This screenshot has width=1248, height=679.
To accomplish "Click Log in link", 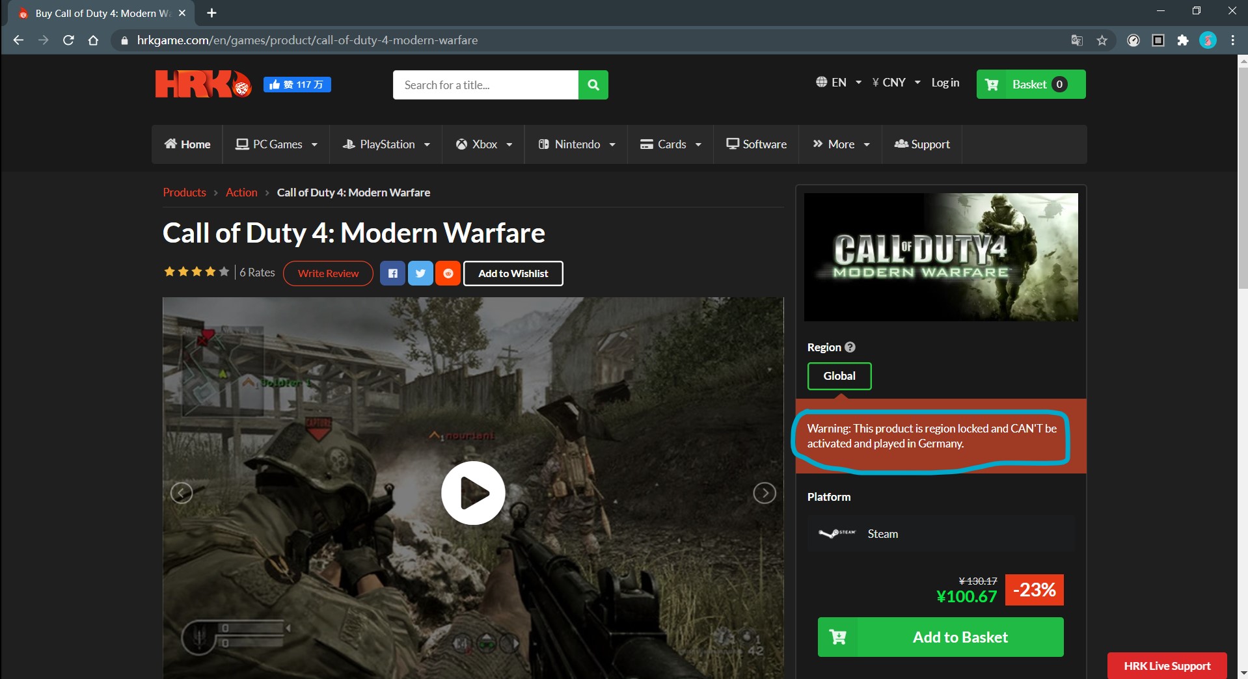I will [x=945, y=83].
